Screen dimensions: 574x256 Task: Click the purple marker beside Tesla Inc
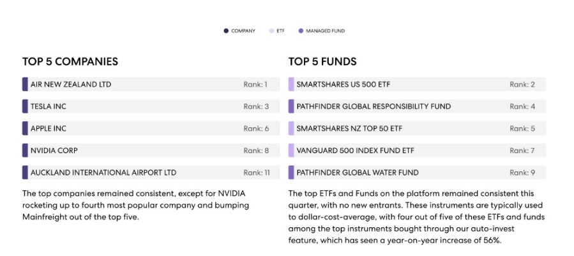pos(25,107)
